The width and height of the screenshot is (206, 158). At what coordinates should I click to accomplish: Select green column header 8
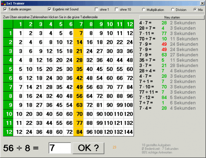click(x=89, y=24)
